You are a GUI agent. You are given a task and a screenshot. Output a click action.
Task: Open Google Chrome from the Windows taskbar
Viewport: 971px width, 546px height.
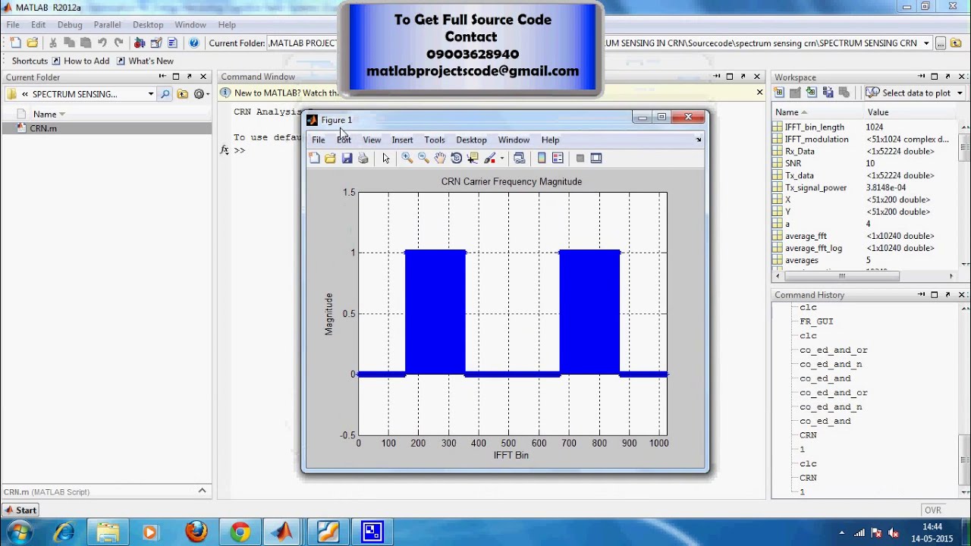pyautogui.click(x=240, y=532)
